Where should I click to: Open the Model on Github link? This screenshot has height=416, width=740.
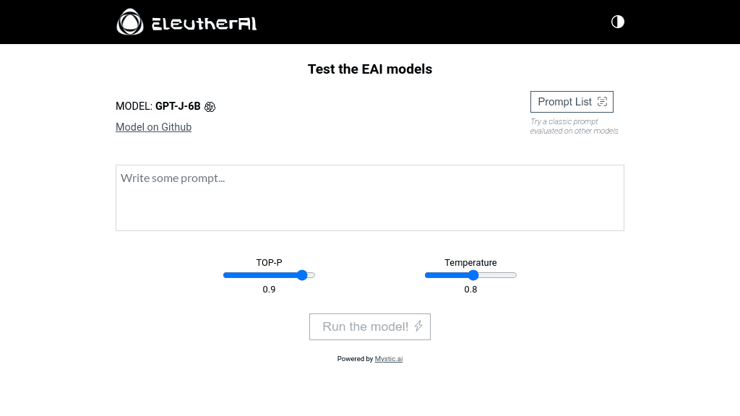tap(153, 127)
